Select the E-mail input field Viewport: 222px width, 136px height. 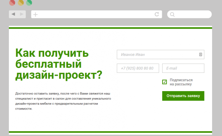pos(183,68)
